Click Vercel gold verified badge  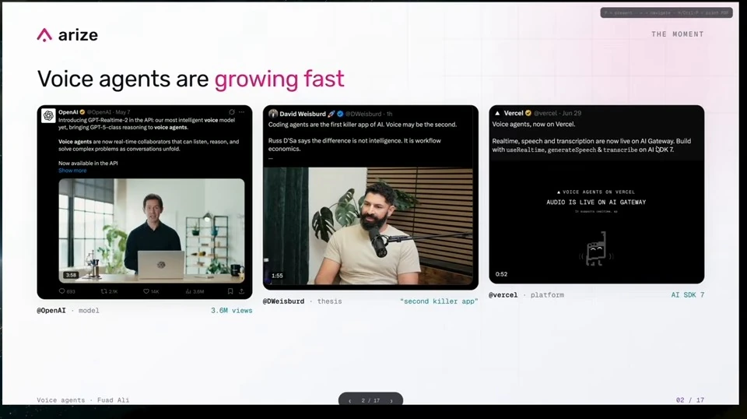(x=528, y=113)
